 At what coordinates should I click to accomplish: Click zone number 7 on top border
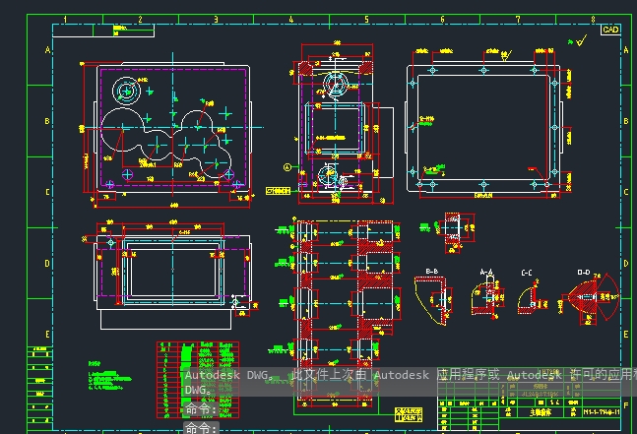tap(518, 19)
